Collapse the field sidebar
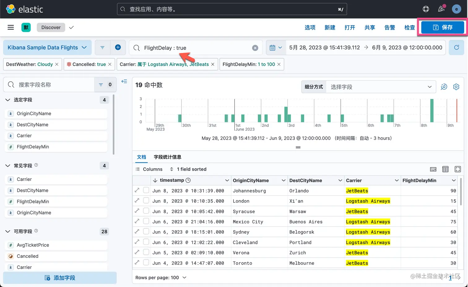Viewport: 468px width, 287px height. 124,81
